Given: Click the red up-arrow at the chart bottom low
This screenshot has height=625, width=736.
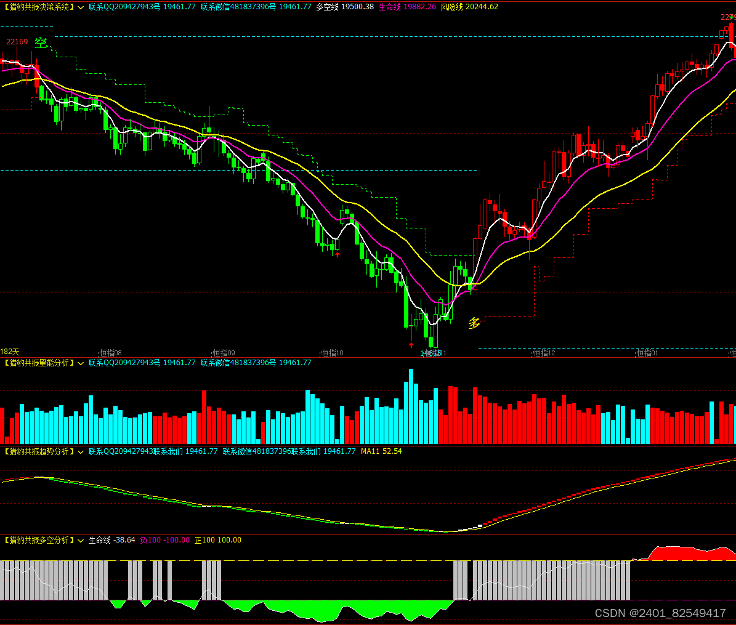Looking at the screenshot, I should tap(411, 345).
